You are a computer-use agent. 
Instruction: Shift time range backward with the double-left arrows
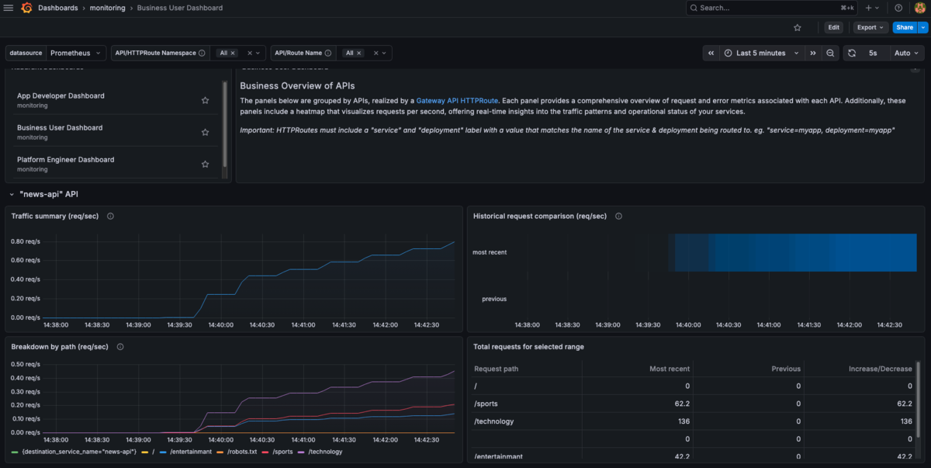click(x=711, y=53)
